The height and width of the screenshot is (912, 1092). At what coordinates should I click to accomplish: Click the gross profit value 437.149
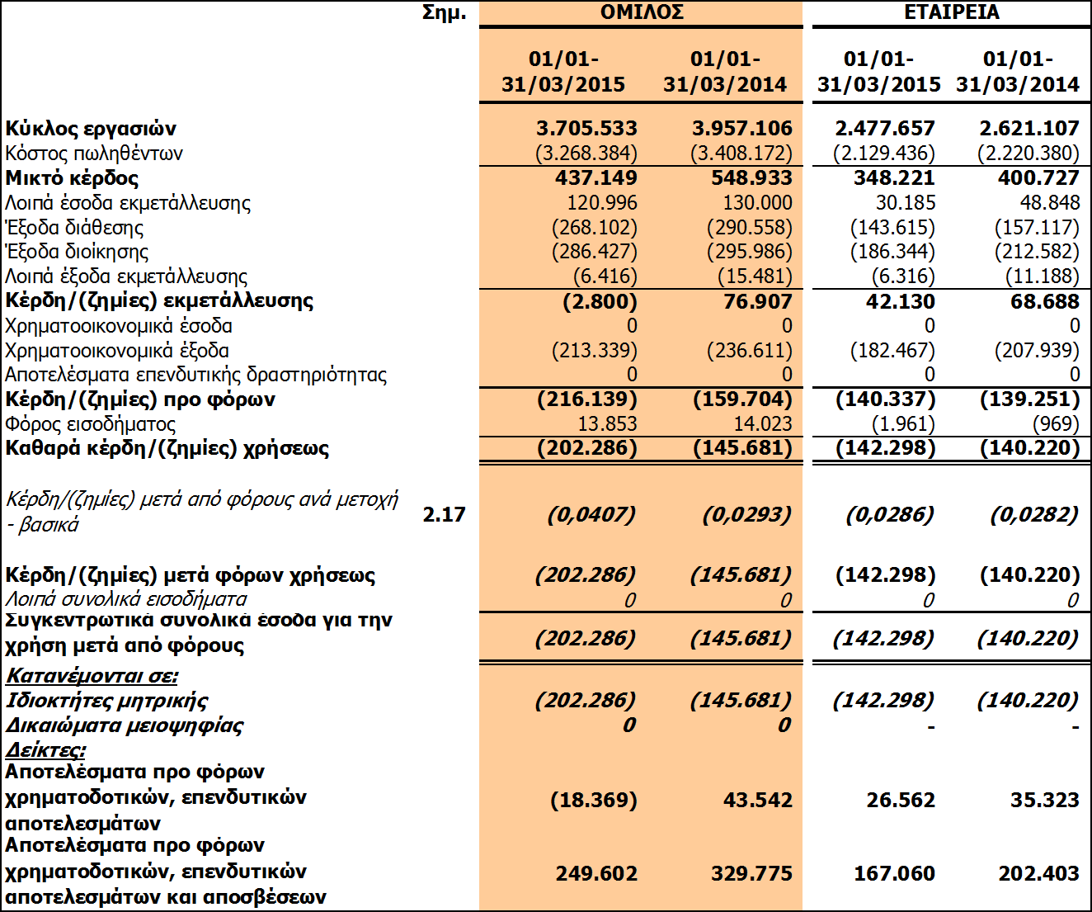click(x=596, y=178)
